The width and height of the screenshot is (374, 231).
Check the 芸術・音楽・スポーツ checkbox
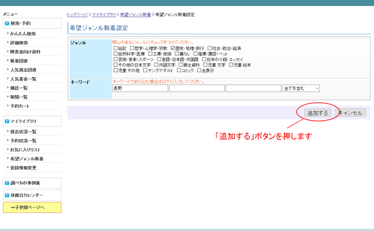click(116, 59)
